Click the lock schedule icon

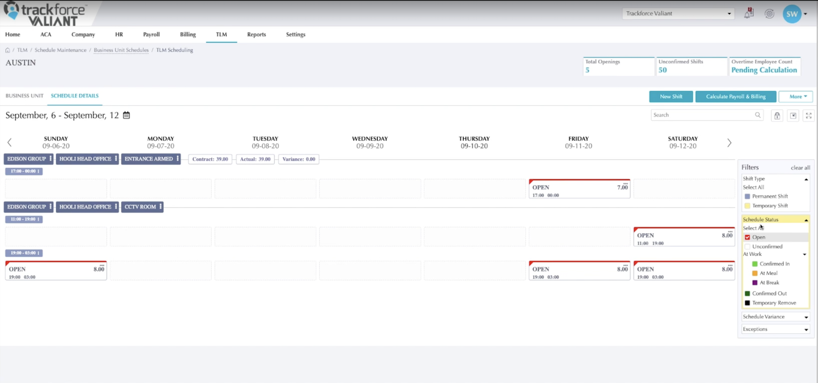[777, 116]
